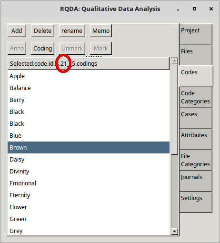Go to the Attributes tab

pos(196,139)
